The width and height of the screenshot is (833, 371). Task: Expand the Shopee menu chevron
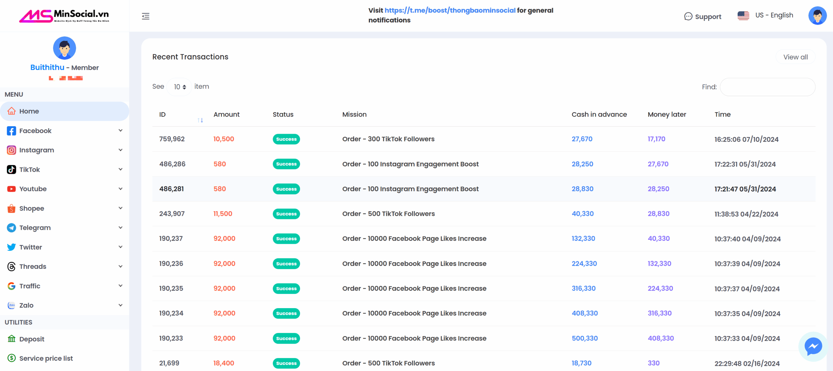[x=120, y=208]
